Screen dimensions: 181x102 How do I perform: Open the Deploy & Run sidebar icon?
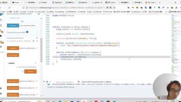tap(1, 36)
